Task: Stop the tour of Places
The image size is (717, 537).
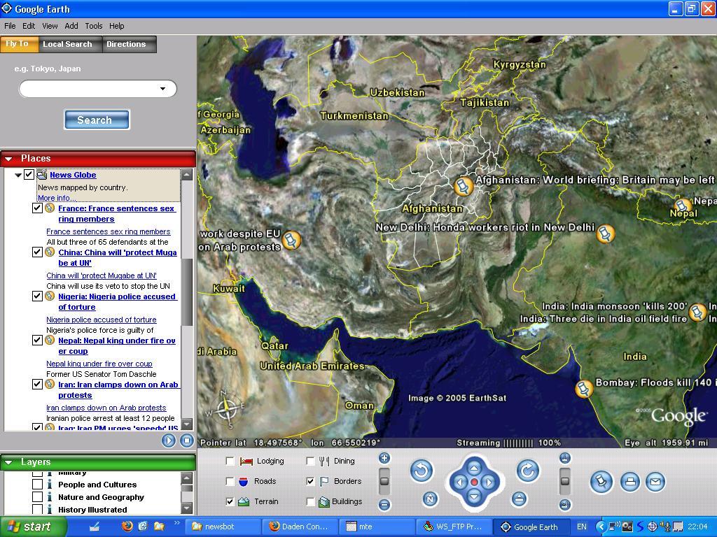Action: 186,441
